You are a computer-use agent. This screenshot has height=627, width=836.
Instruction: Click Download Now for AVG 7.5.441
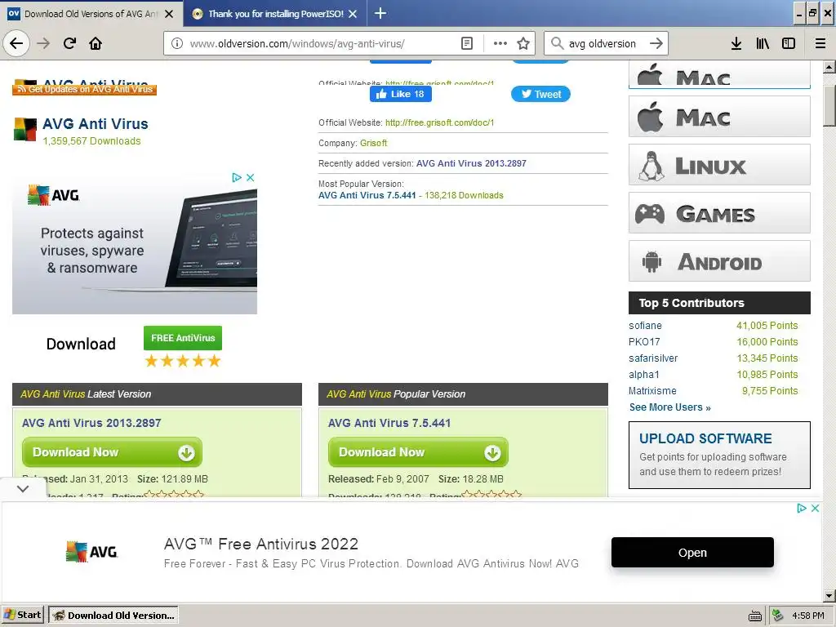tap(418, 452)
